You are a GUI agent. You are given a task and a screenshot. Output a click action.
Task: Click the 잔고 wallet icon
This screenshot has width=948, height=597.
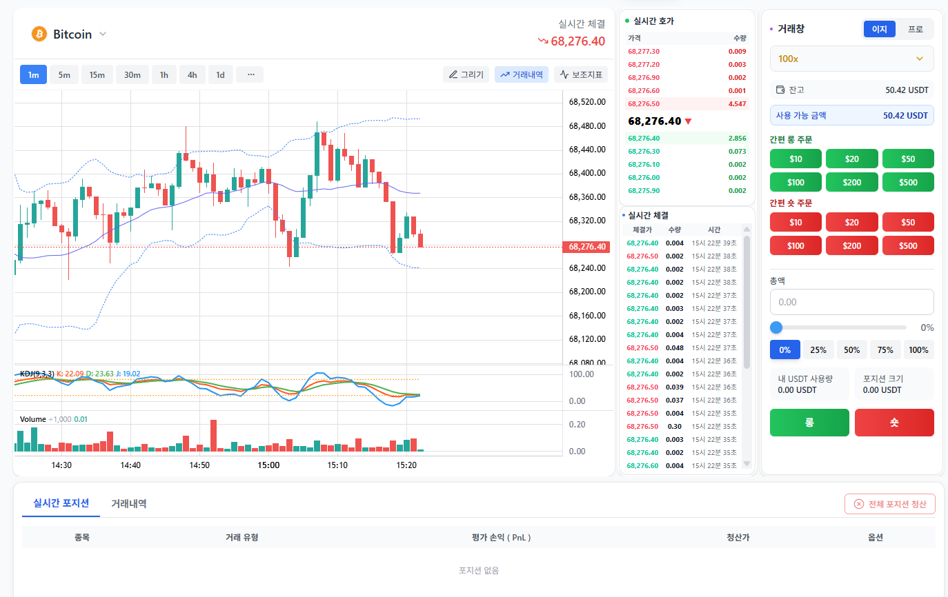[x=780, y=90]
